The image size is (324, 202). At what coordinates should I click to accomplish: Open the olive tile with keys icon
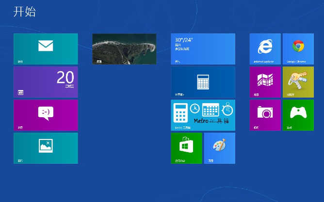298,82
